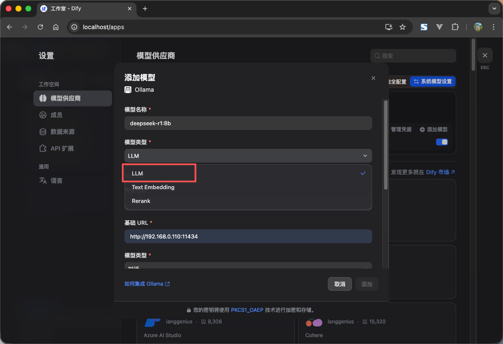Choose LLM in the model type list
The image size is (503, 344).
248,173
